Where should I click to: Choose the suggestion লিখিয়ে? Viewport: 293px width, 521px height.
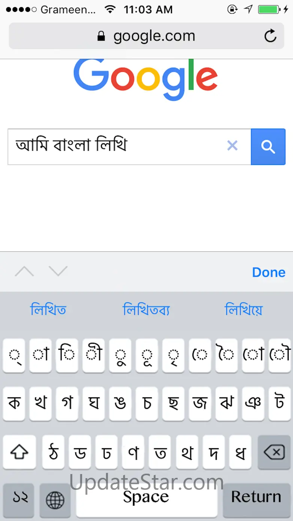point(243,310)
